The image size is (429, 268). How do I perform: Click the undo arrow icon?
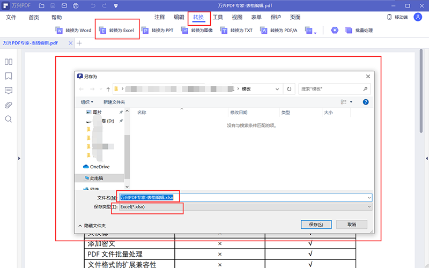[x=93, y=5]
